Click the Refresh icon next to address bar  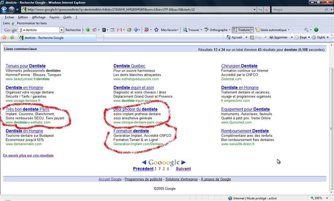(x=260, y=9)
